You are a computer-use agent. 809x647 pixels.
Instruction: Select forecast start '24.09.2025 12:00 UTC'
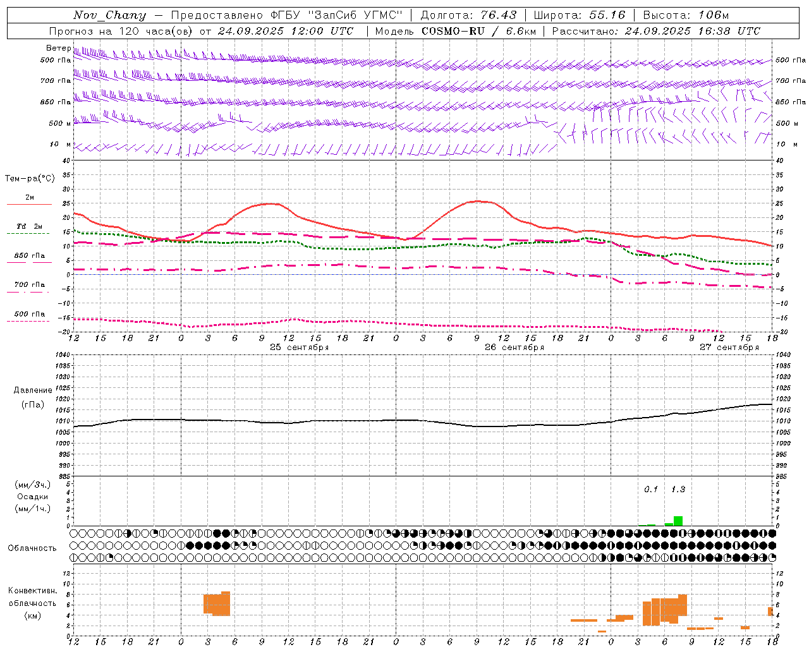click(286, 31)
